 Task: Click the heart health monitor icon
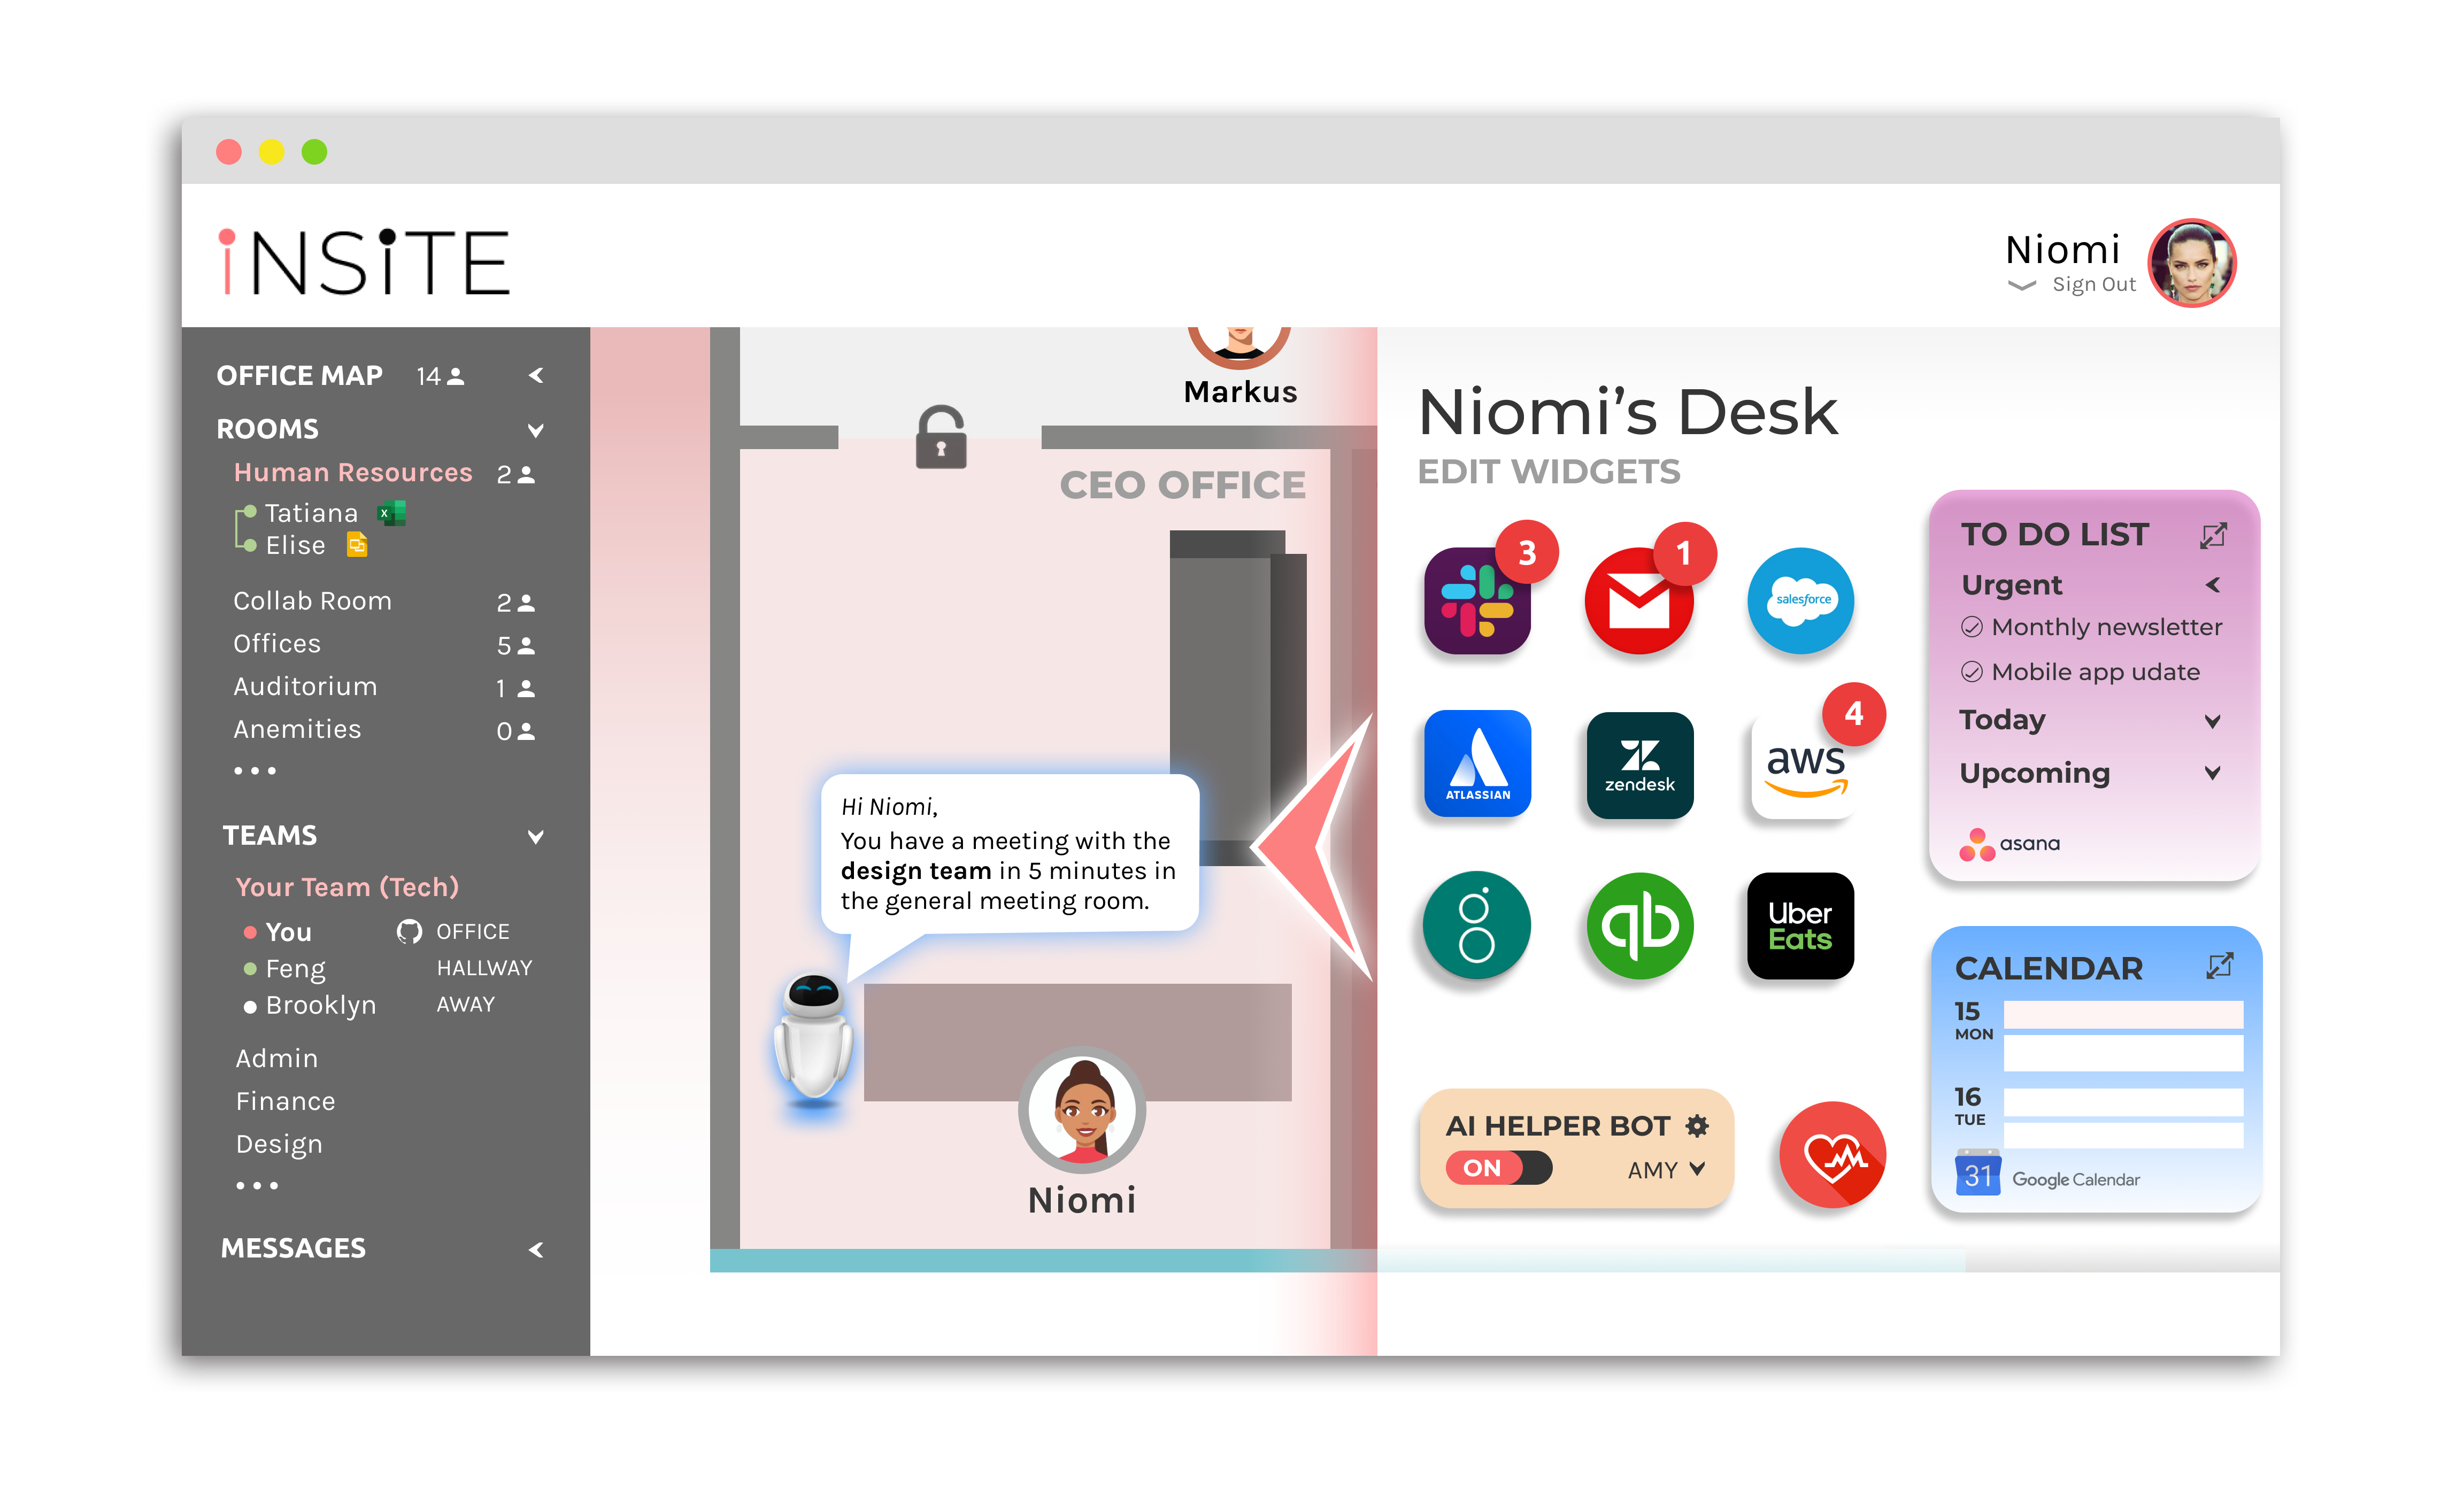pos(1832,1155)
